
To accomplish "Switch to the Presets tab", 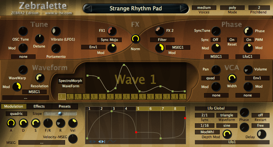I will [x=65, y=106].
